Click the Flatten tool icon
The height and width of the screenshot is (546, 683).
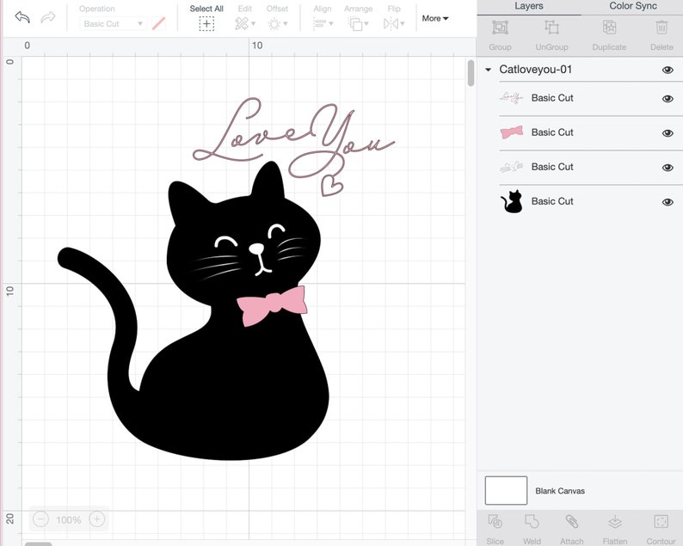click(x=614, y=521)
